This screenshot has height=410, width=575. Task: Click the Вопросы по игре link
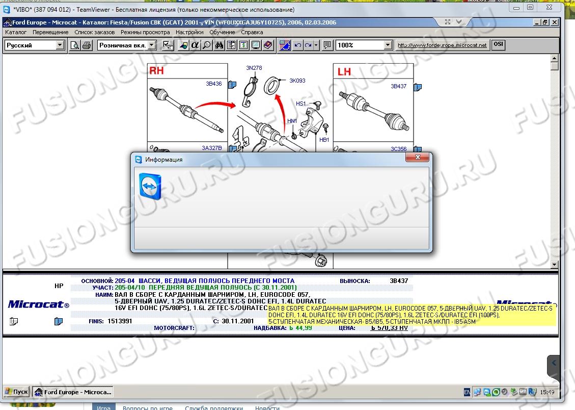coord(147,407)
